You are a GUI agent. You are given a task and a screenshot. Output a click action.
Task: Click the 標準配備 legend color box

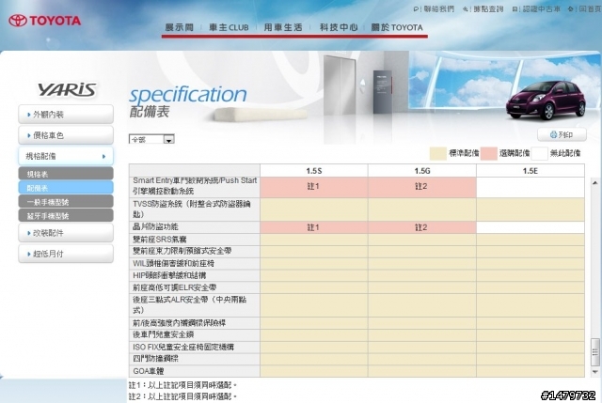(x=438, y=153)
